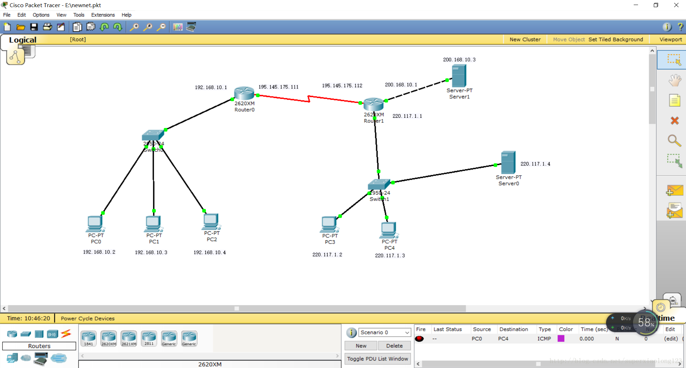Open the File menu

(7, 15)
